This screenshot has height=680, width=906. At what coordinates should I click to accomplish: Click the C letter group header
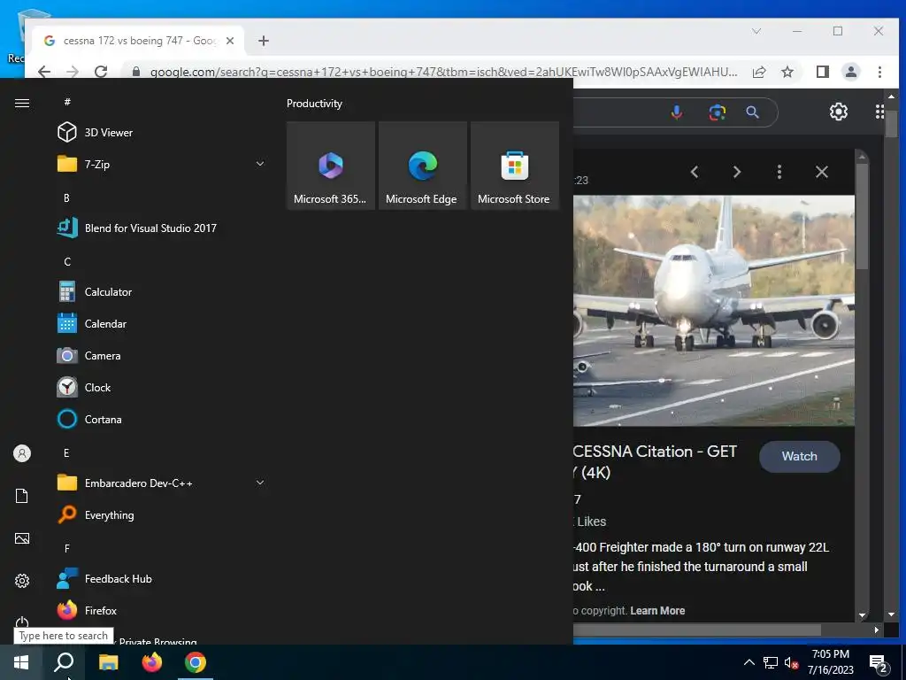67,261
